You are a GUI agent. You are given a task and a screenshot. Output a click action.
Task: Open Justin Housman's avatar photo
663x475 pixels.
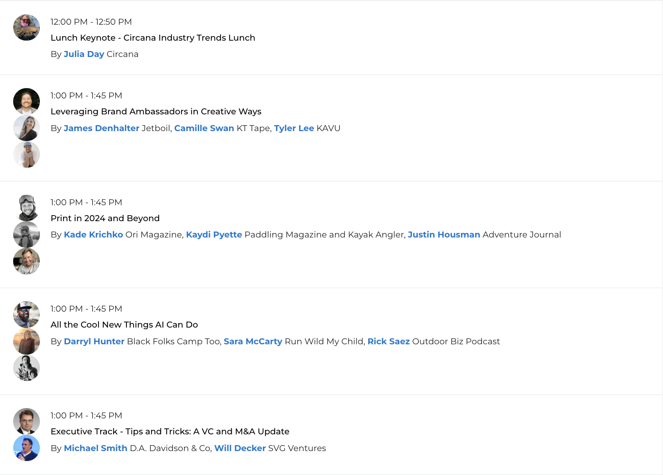pyautogui.click(x=26, y=261)
